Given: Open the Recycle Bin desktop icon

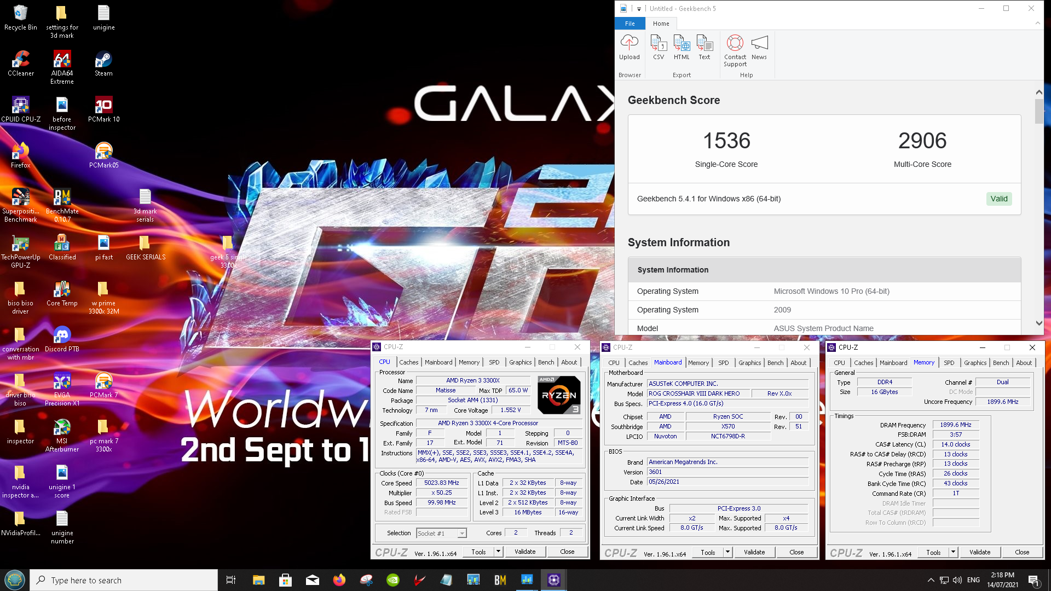Looking at the screenshot, I should [x=21, y=18].
